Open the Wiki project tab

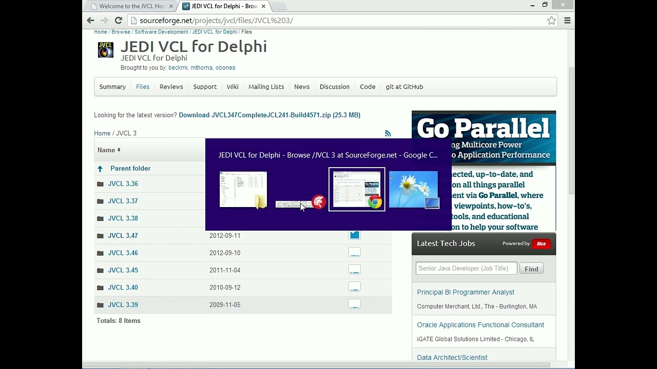tap(233, 87)
